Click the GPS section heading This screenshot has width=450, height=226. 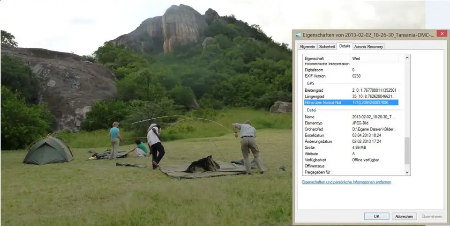pos(310,83)
